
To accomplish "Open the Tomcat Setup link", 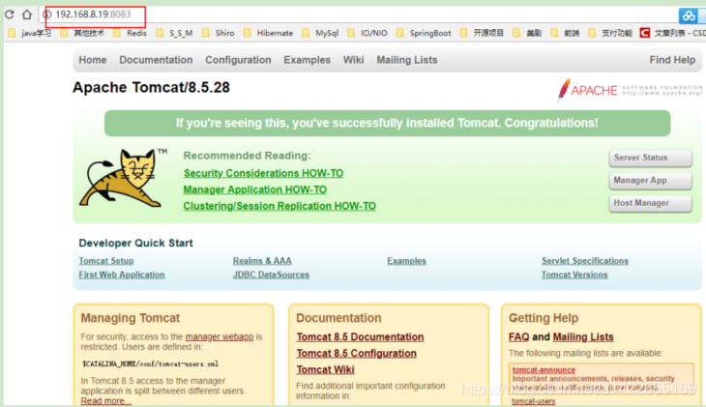I will tap(106, 261).
